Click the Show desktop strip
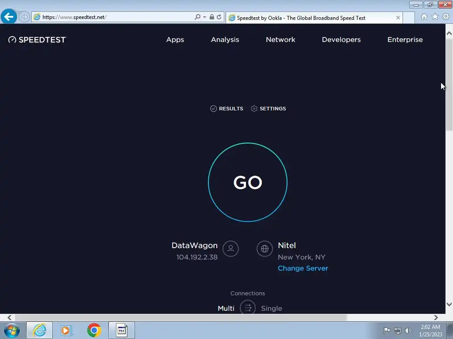The width and height of the screenshot is (453, 339). (450, 330)
